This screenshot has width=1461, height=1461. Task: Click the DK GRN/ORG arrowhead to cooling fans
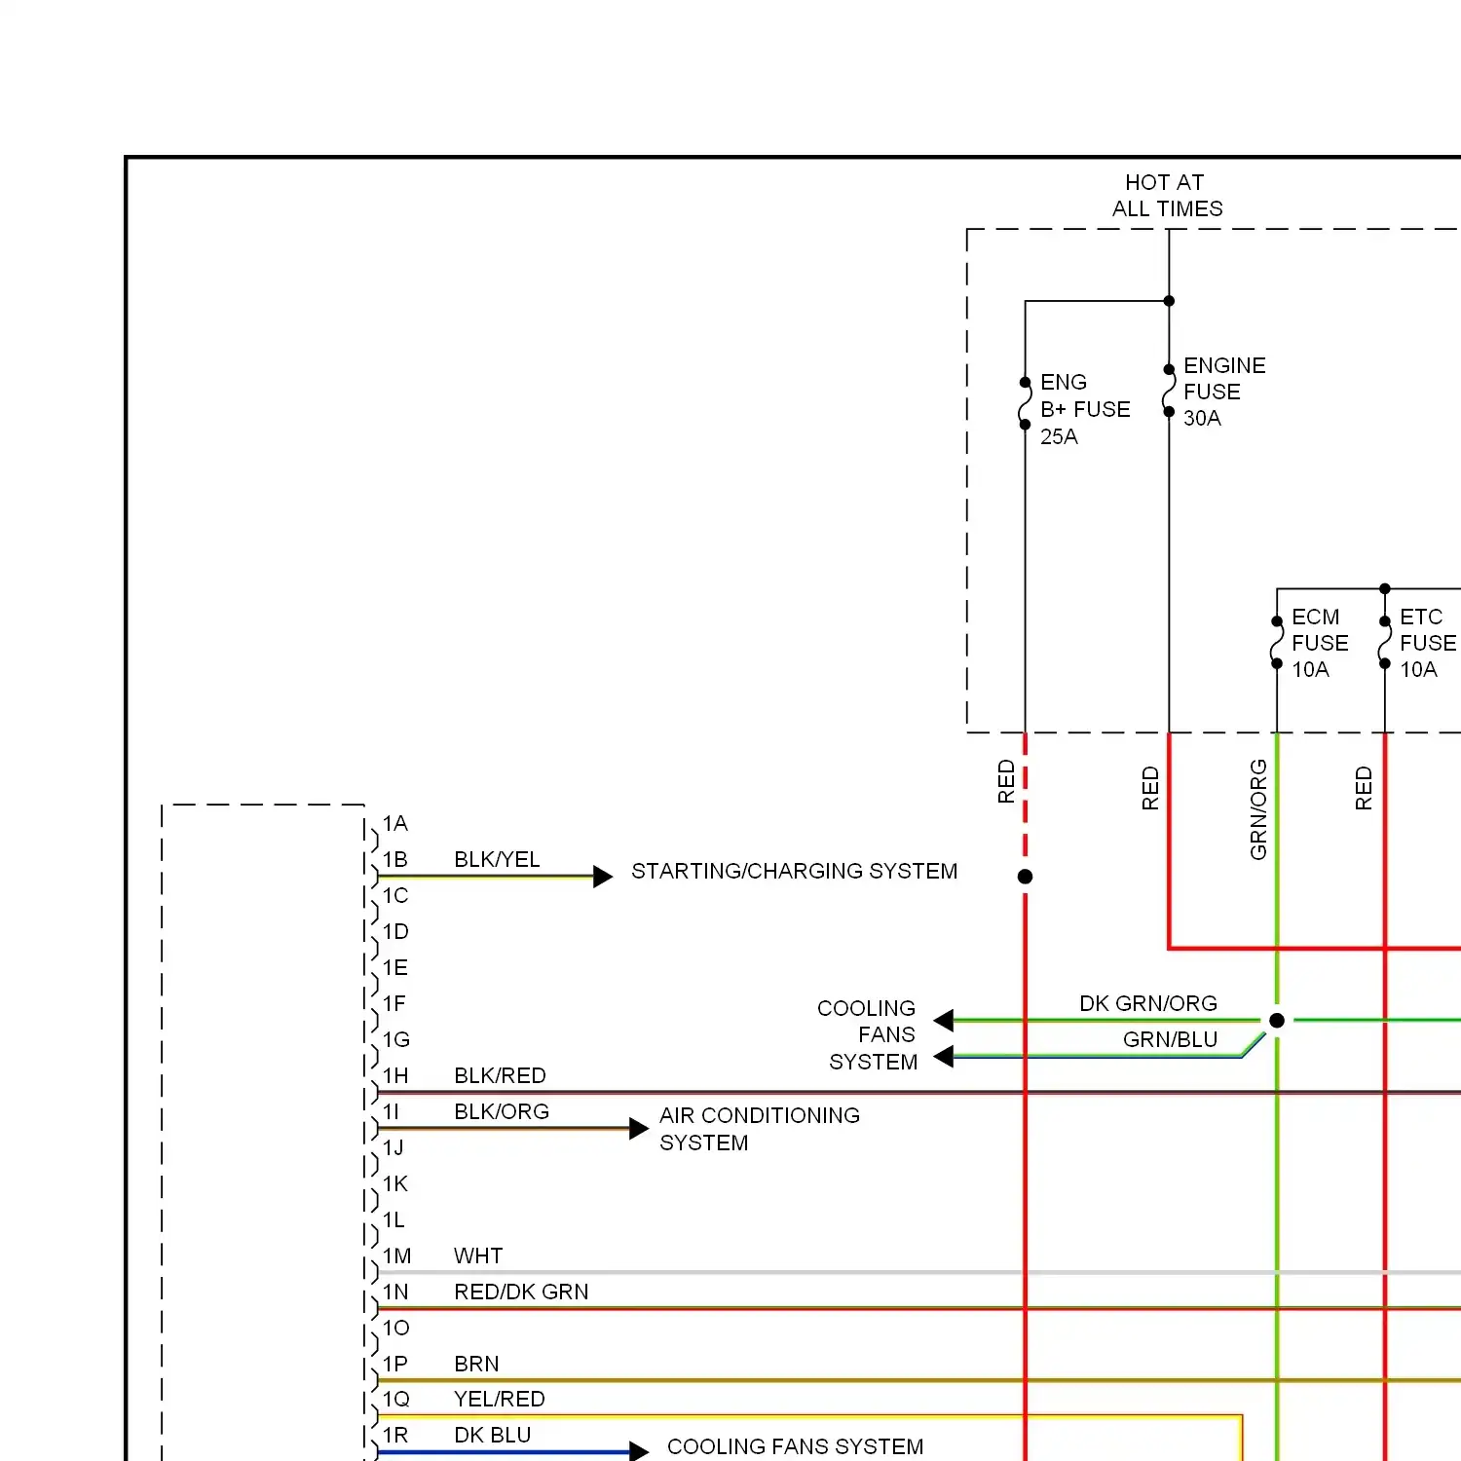click(x=943, y=1021)
